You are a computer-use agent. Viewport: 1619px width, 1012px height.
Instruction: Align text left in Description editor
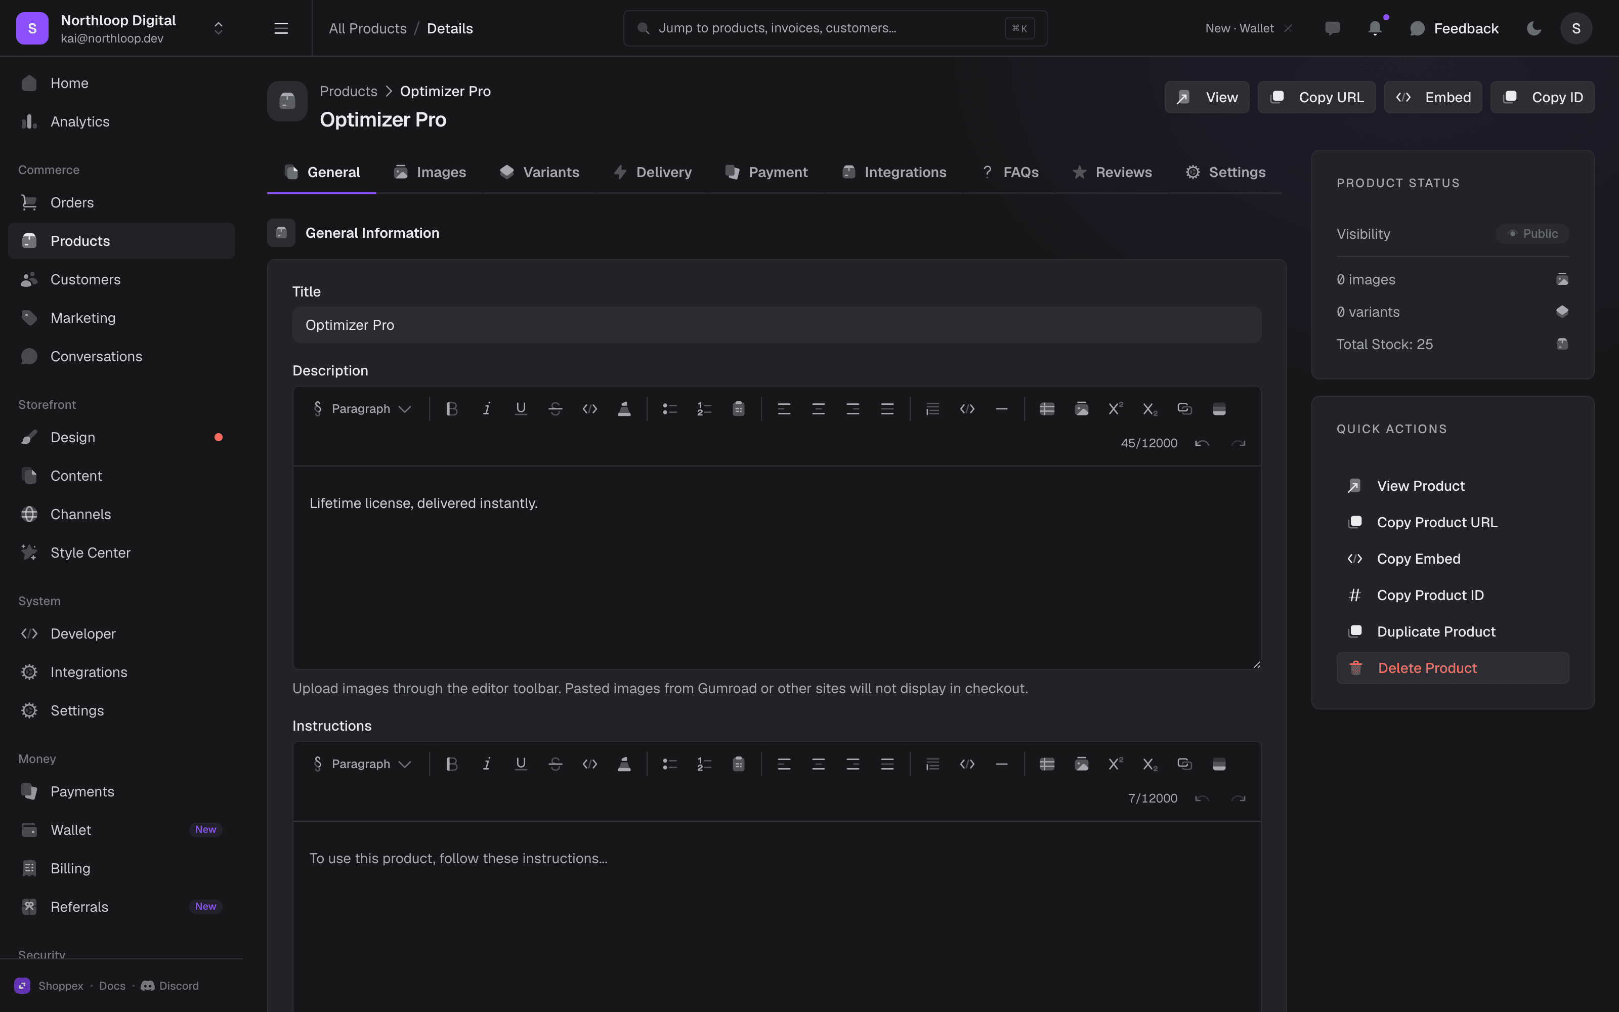[x=784, y=409]
